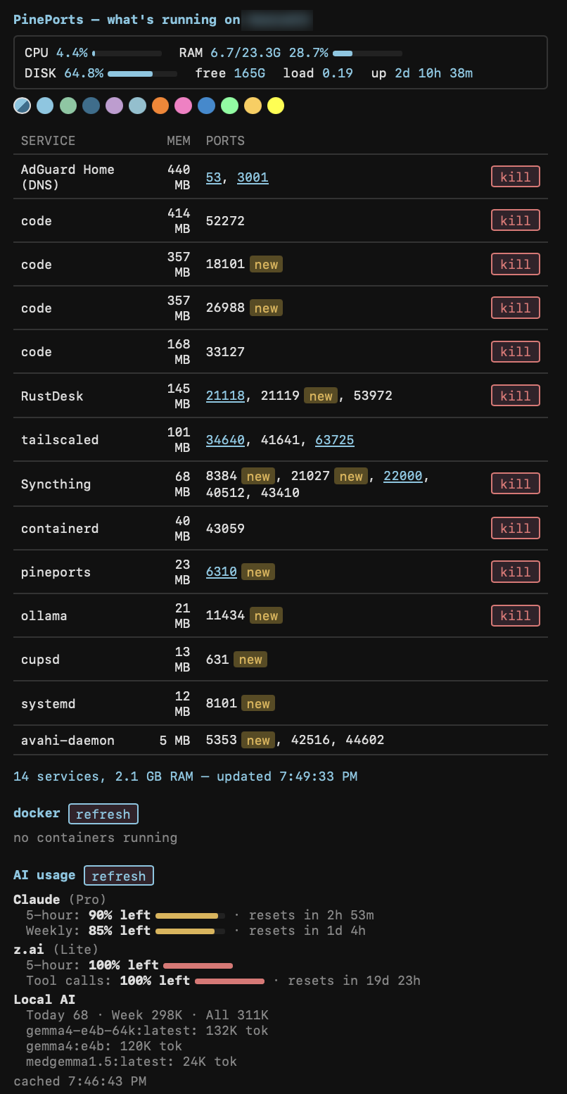Open tailscaled port 34640 link
Screen dimensions: 567x1094
[225, 440]
